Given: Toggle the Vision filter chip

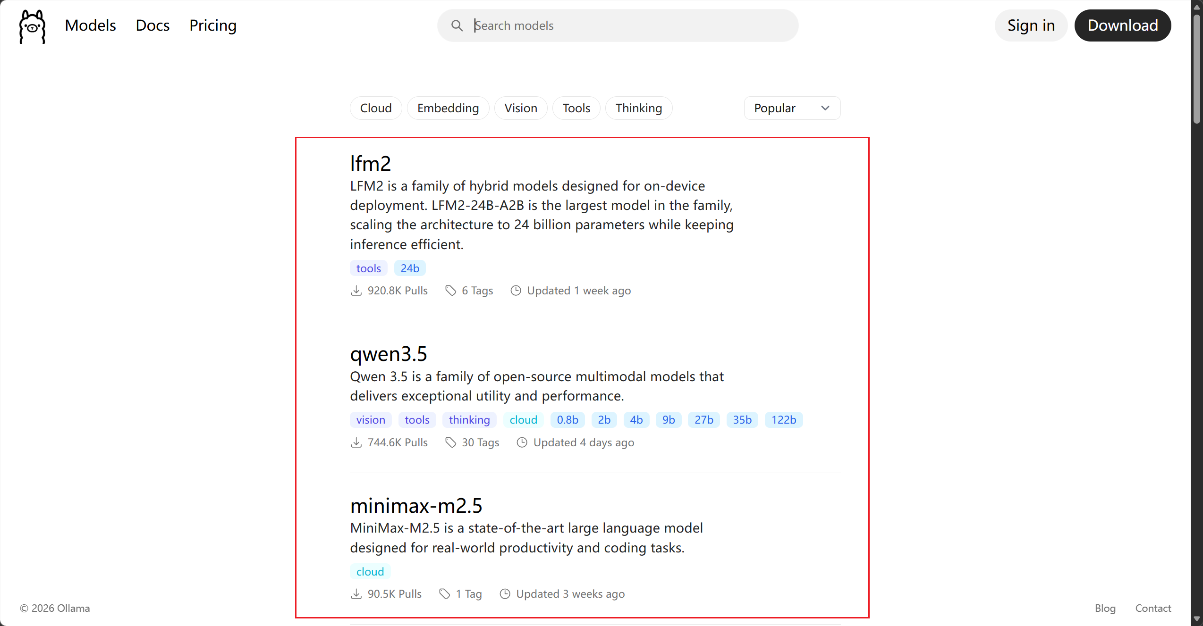Looking at the screenshot, I should click(520, 108).
